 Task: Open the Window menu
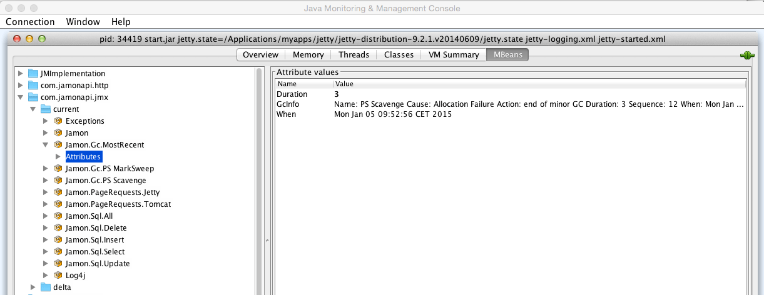point(83,21)
